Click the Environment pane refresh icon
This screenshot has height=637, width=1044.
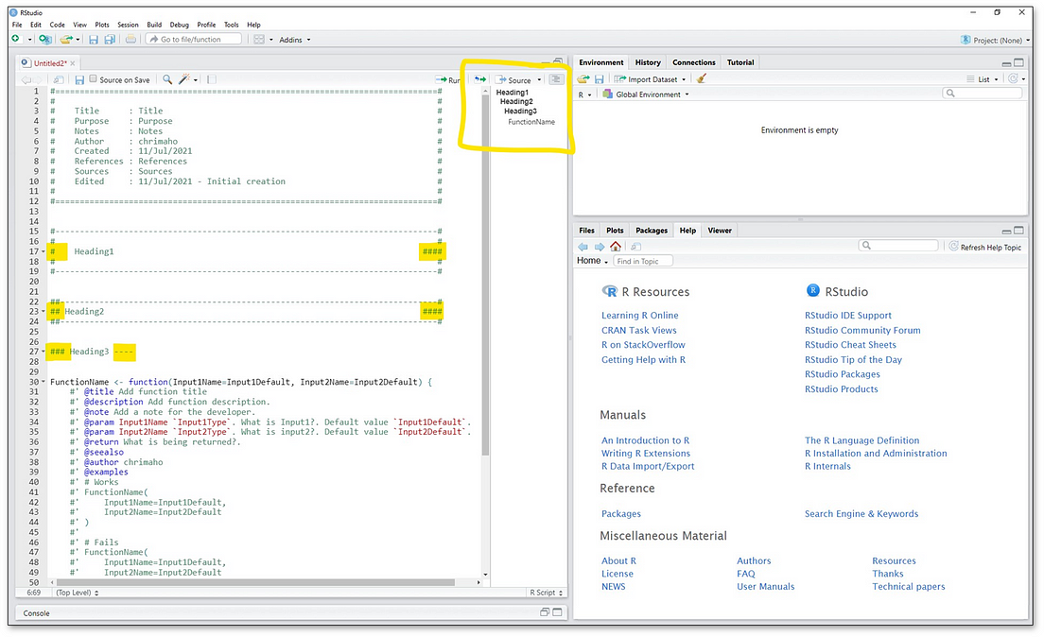click(1013, 78)
